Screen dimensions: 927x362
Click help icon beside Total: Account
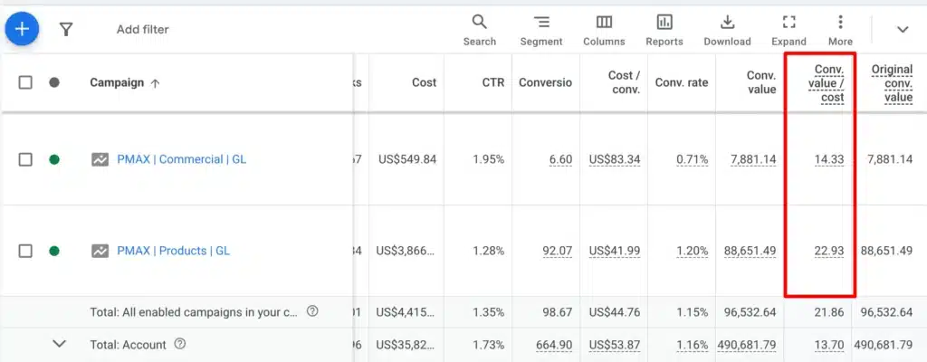pyautogui.click(x=180, y=344)
